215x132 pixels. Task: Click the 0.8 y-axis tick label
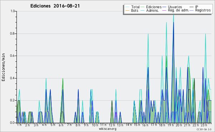13,34
